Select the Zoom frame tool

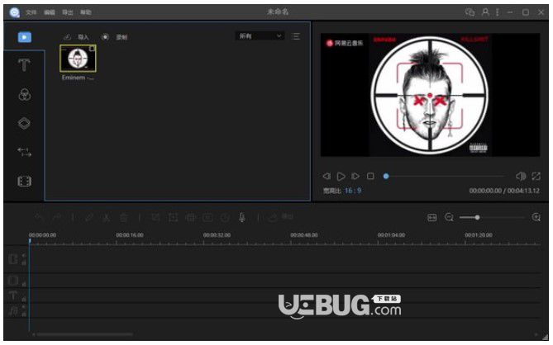pyautogui.click(x=173, y=218)
